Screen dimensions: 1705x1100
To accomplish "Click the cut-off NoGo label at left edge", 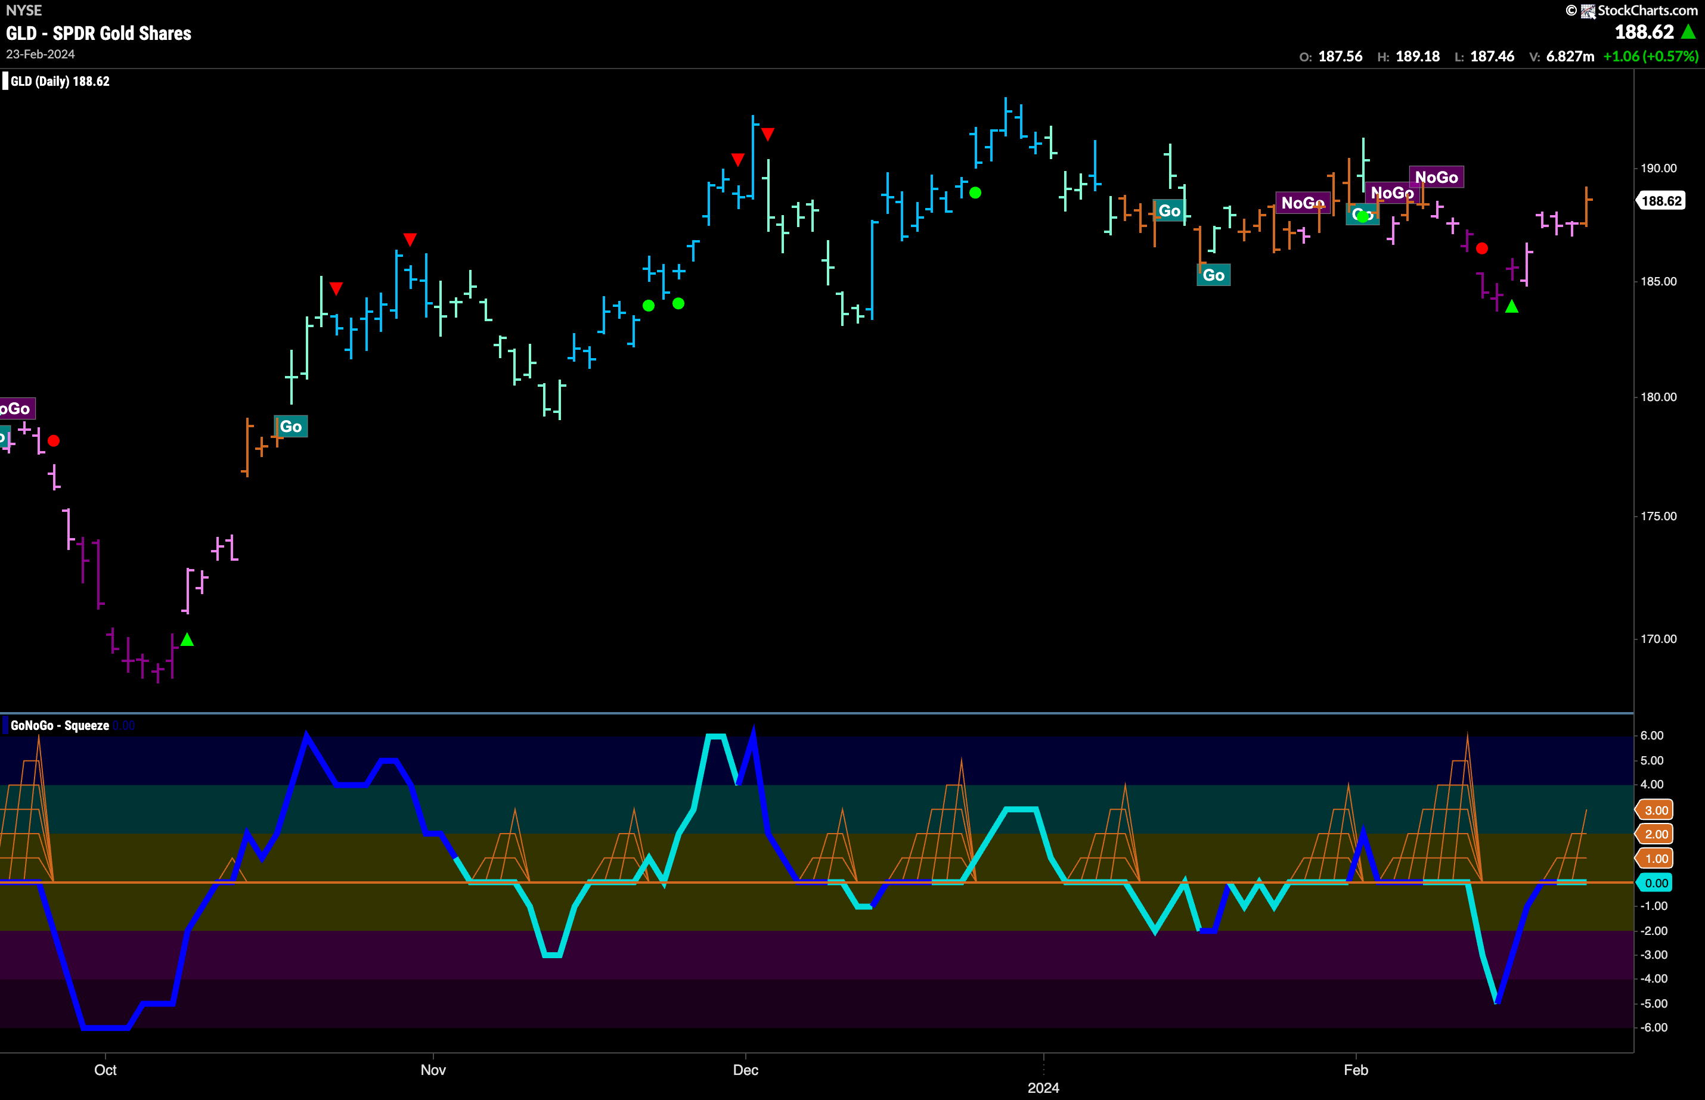I will coord(17,409).
